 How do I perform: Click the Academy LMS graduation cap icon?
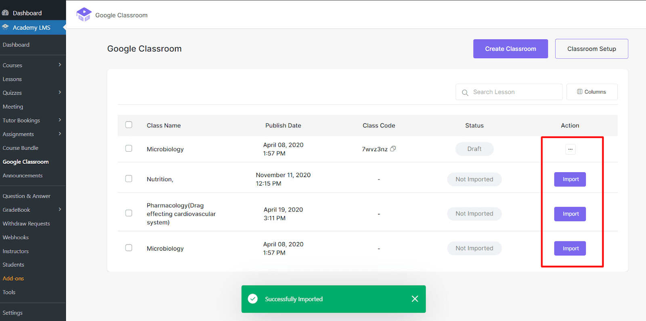[x=5, y=27]
